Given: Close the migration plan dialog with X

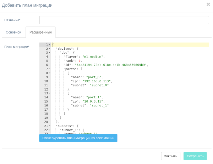Looking at the screenshot, I should pos(208,5).
